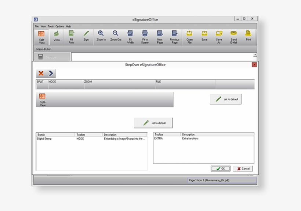Click the 'Page 1 from 1' status bar field
The width and height of the screenshot is (301, 211).
[222, 180]
